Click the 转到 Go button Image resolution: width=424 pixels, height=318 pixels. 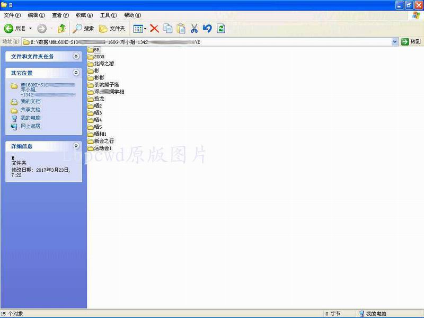click(411, 42)
